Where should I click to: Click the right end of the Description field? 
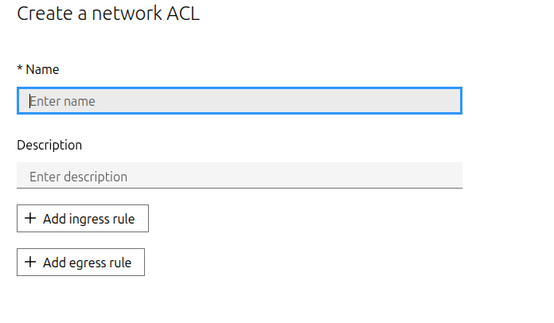coord(451,176)
